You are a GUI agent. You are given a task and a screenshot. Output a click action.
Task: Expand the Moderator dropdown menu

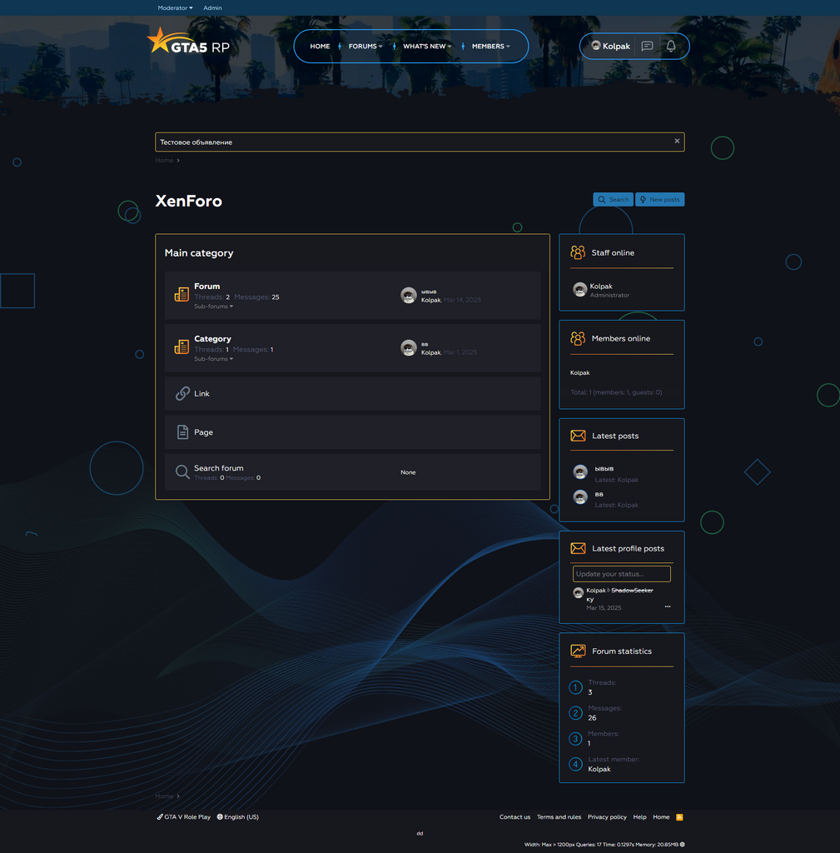click(175, 8)
